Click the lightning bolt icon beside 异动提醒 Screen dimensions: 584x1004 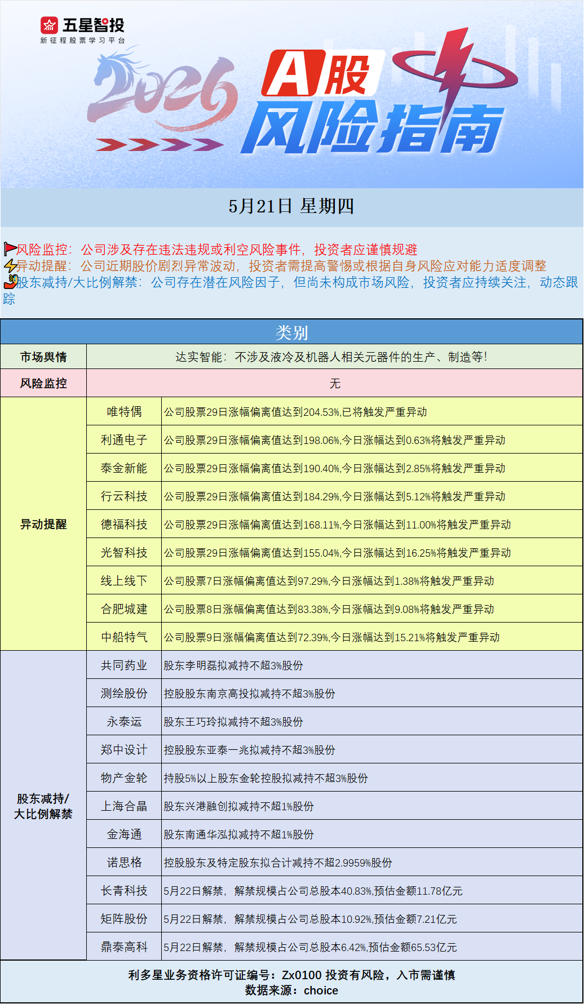(10, 265)
